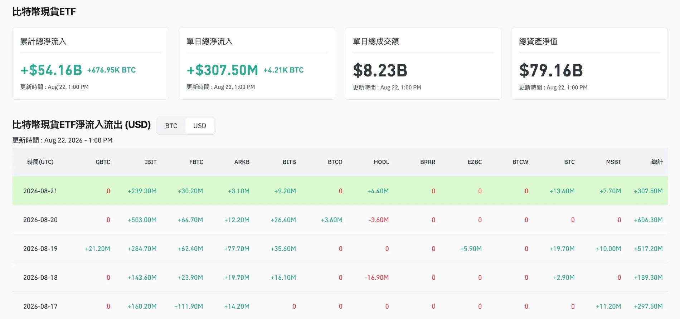This screenshot has height=319, width=680.
Task: Click the +517.20M total value
Action: (x=648, y=249)
